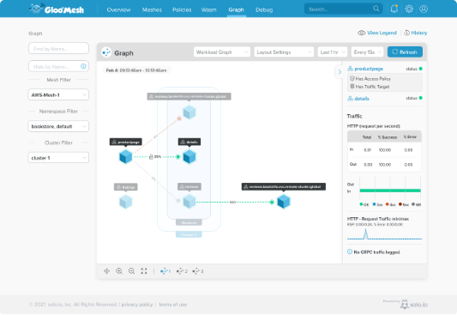Screen dimensions: 457x315
Task: Click the Find by Name input field
Action: (x=58, y=48)
